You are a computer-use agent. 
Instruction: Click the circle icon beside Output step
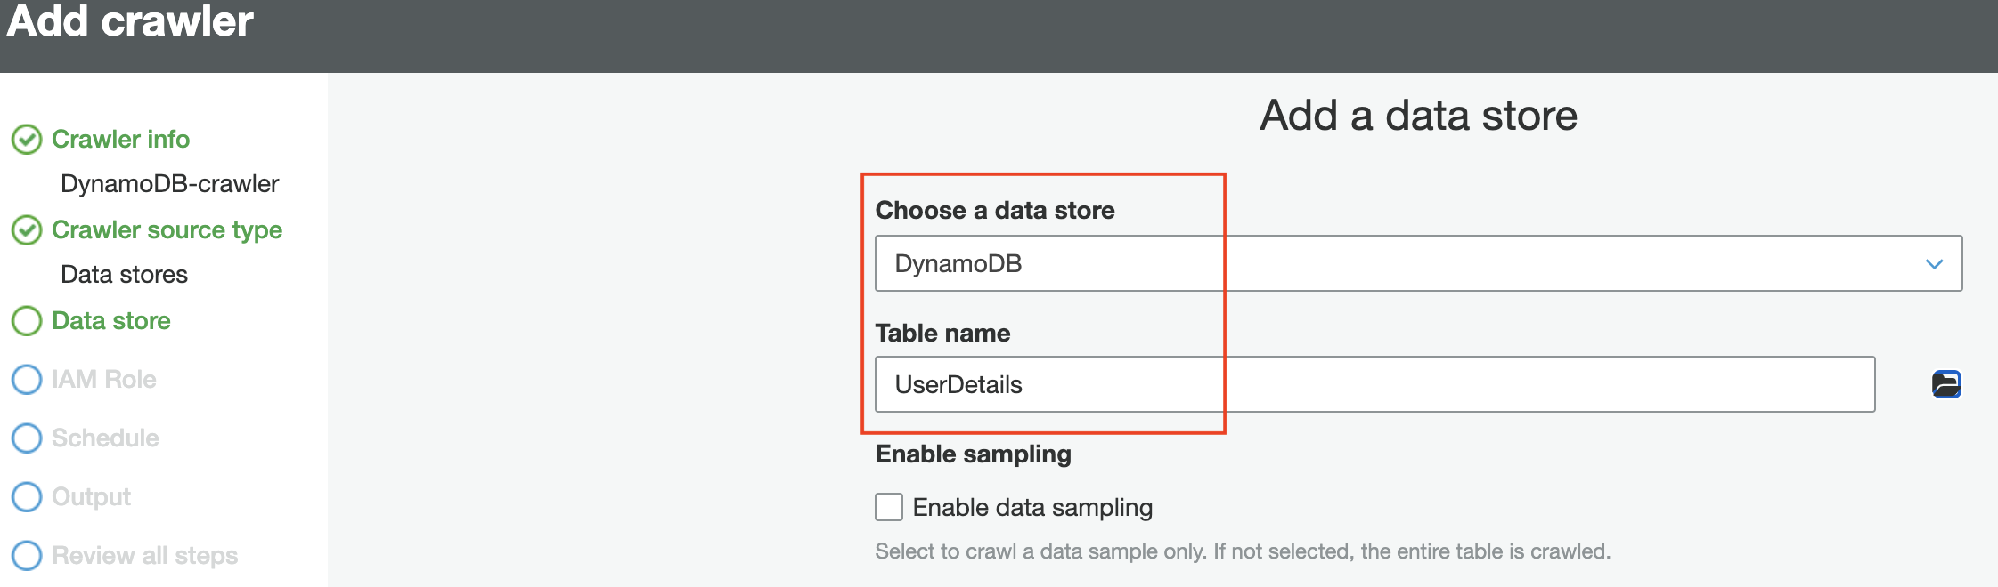[x=27, y=497]
